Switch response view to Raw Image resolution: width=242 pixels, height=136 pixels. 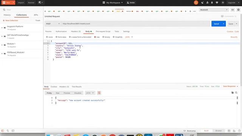(x=57, y=93)
